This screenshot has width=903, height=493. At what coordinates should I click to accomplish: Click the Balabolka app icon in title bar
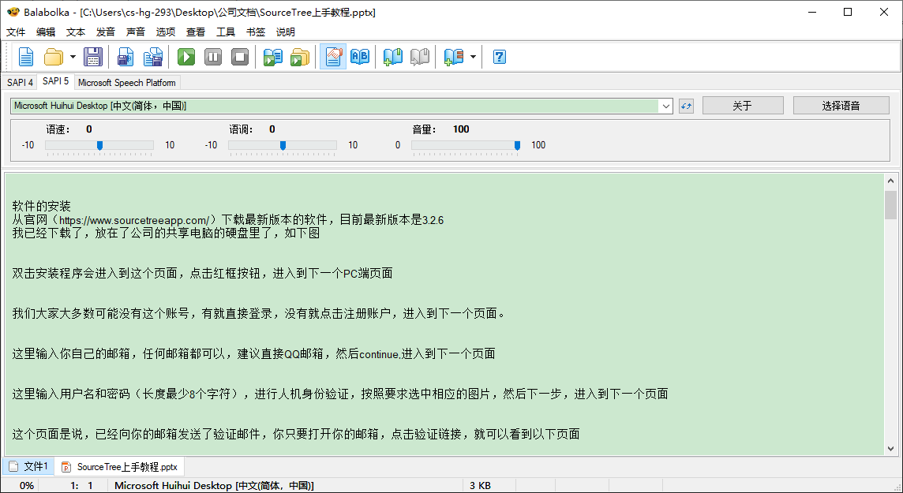point(13,12)
